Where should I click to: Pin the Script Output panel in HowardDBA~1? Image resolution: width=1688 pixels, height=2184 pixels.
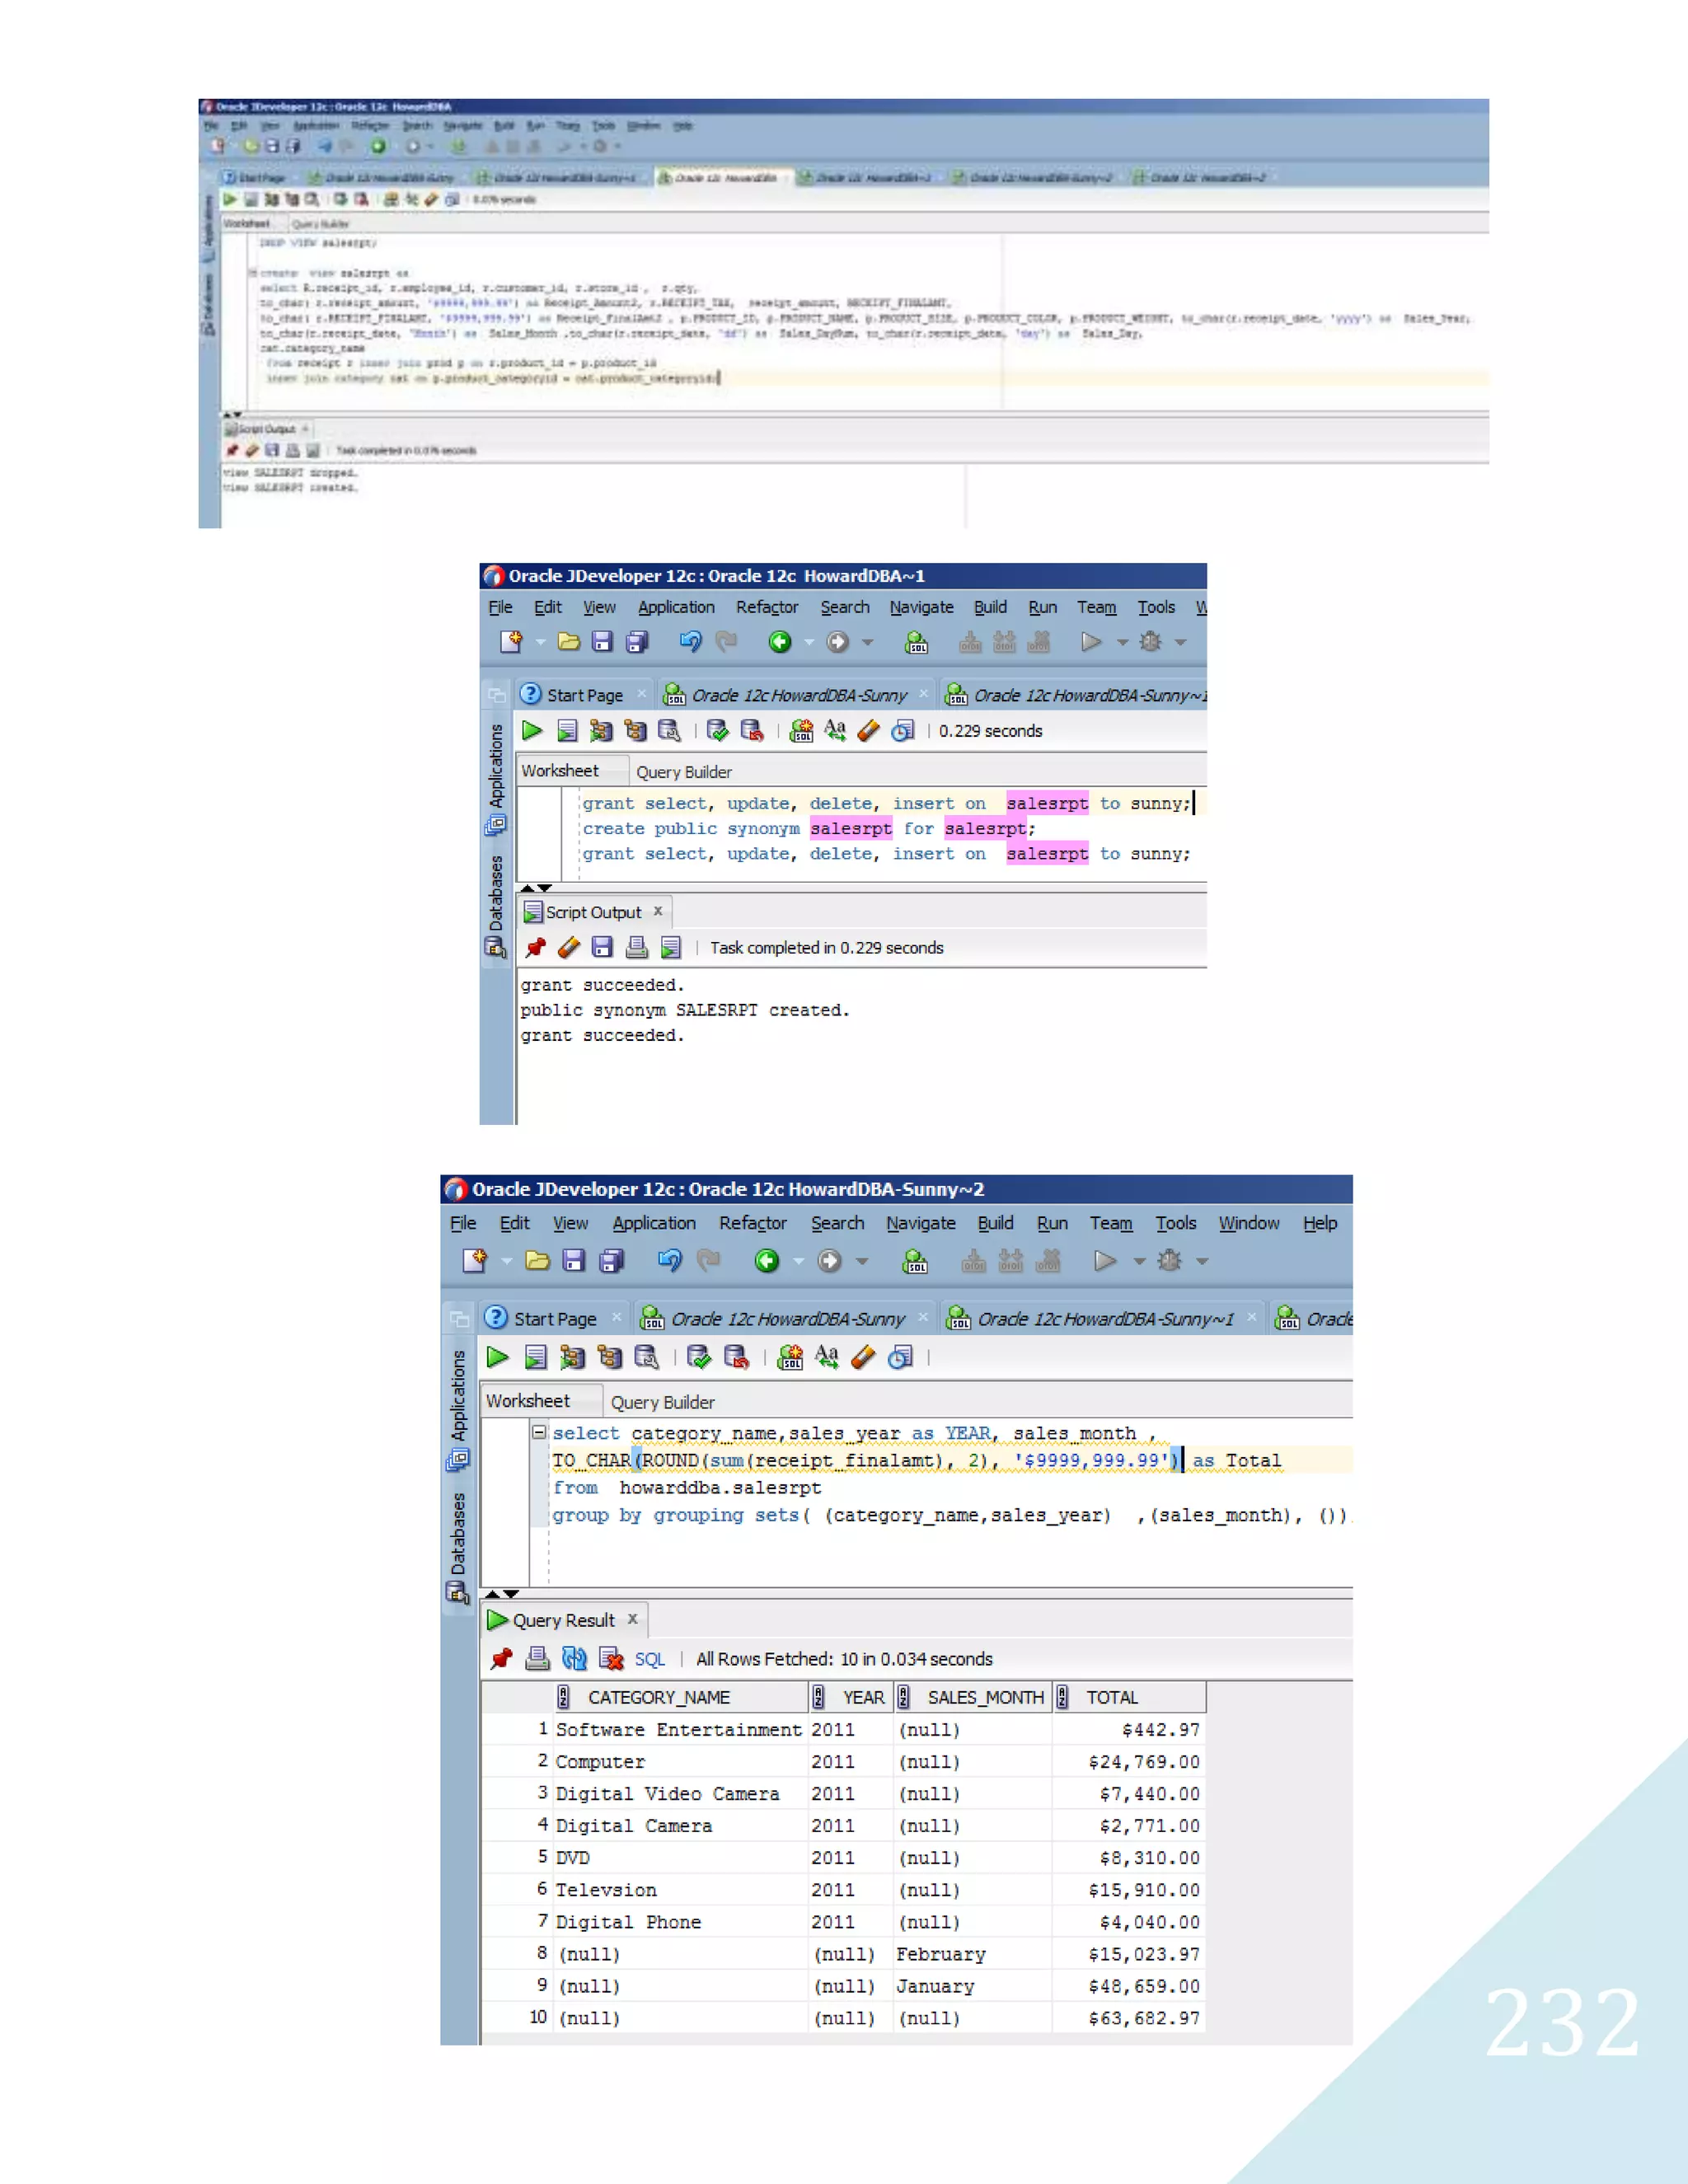point(536,947)
